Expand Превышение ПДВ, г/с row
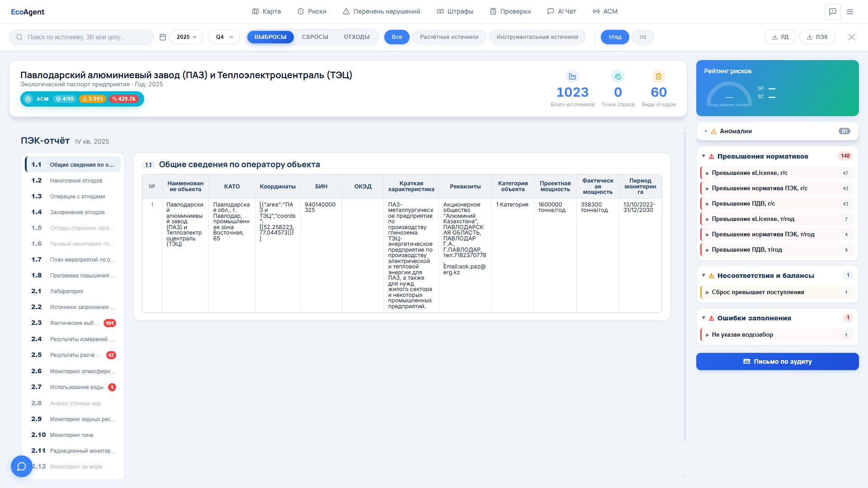 pos(778,204)
